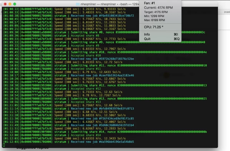Click the value 12.7967 Sol/s

click(115, 49)
